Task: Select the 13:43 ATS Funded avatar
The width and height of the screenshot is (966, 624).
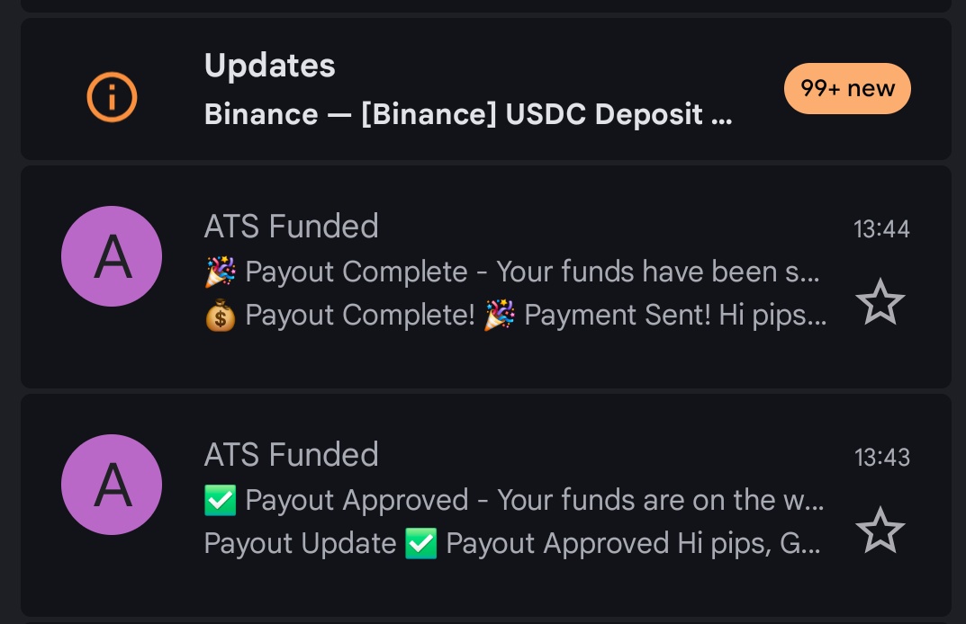Action: click(x=112, y=485)
